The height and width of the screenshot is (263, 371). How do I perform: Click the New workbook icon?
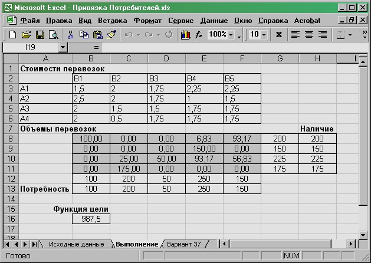click(12, 35)
